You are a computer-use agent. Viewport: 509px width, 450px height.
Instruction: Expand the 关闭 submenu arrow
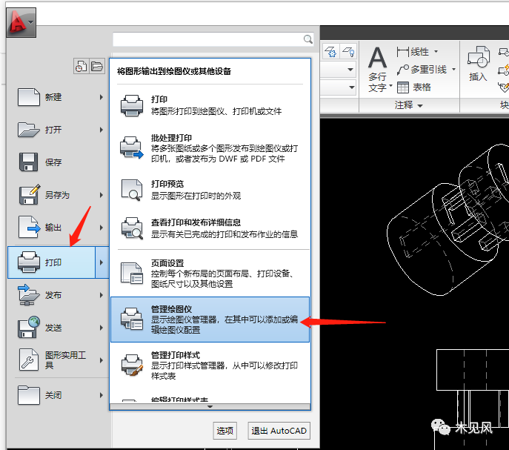point(102,395)
